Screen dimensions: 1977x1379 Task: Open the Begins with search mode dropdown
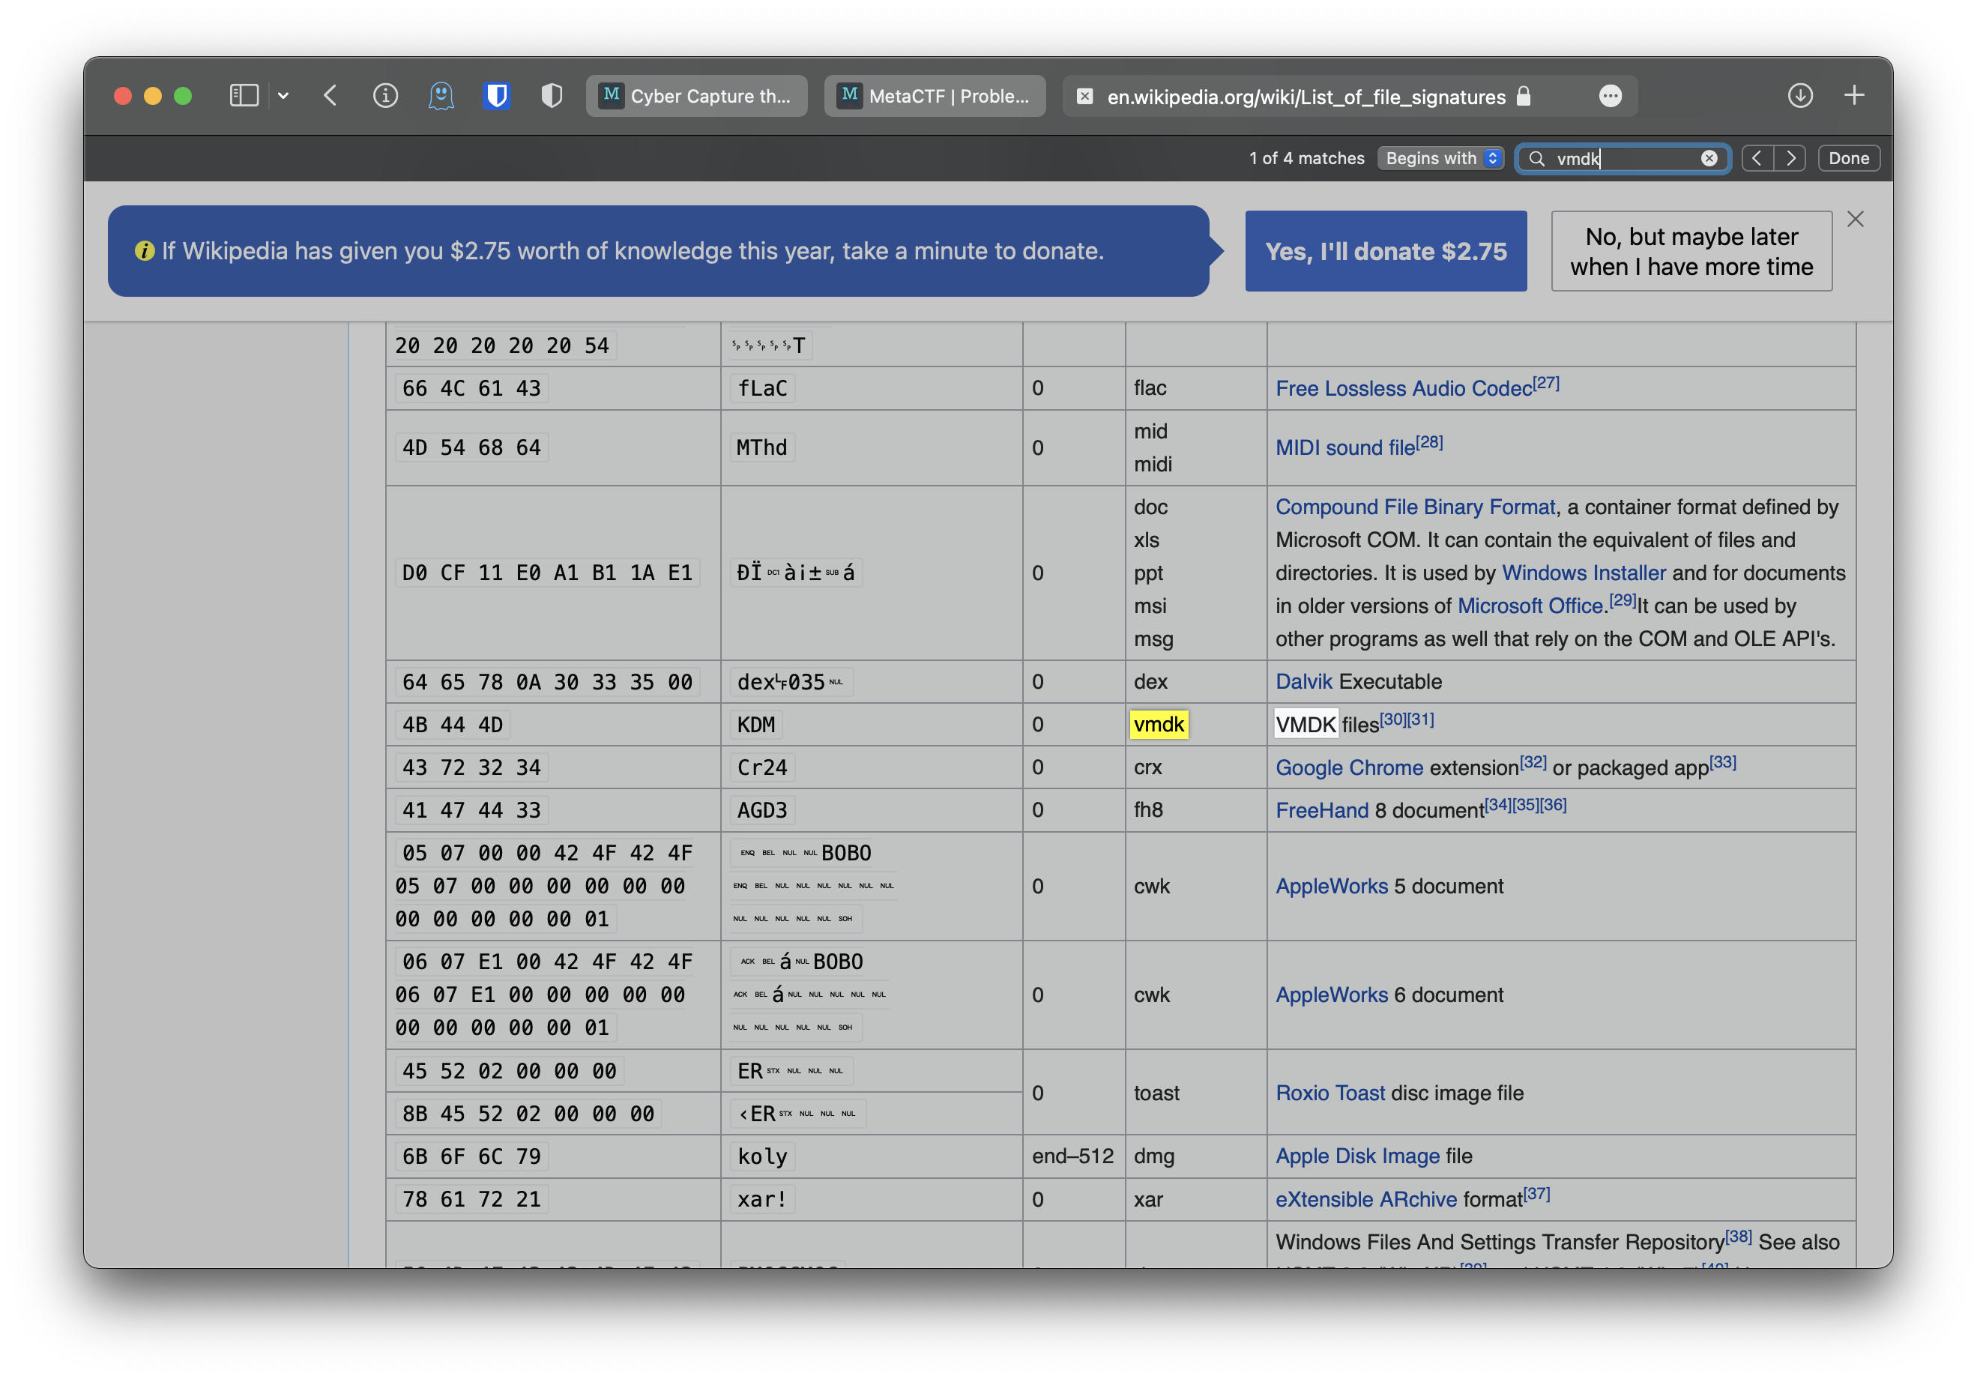coord(1440,158)
